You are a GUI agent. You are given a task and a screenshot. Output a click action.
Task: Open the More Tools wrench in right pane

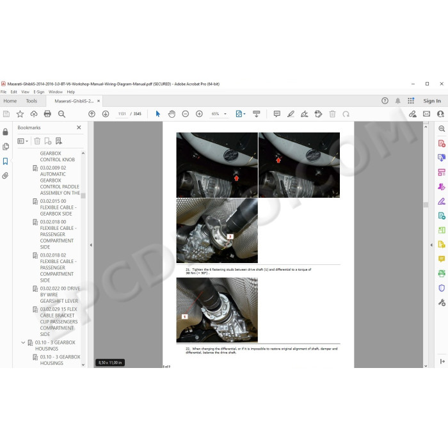[x=442, y=302]
